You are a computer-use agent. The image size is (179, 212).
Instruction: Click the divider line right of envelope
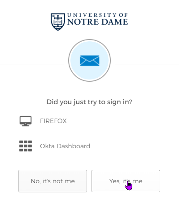point(147,65)
